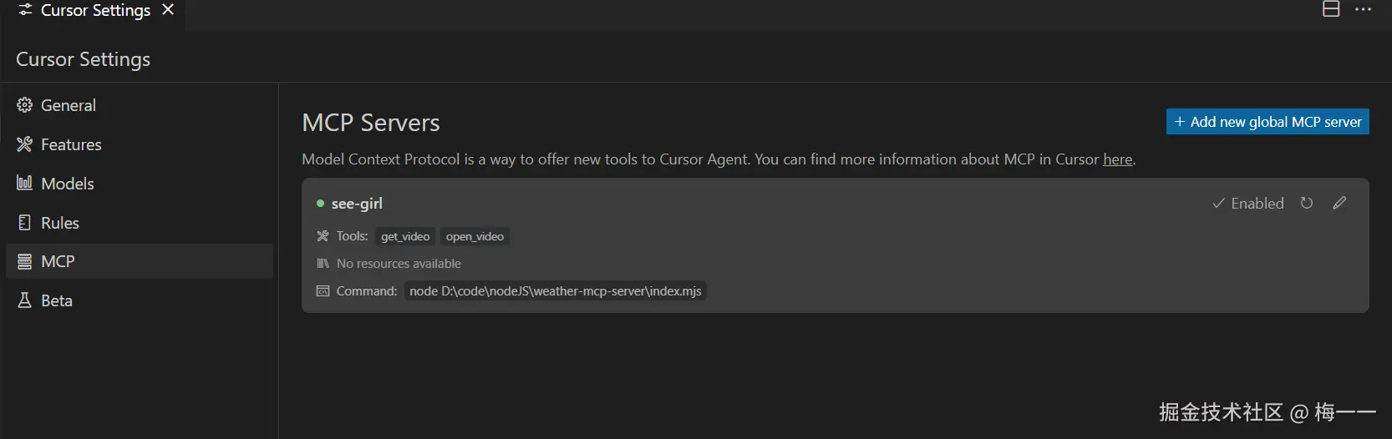Go to the Features settings section
Viewport: 1392px width, 439px height.
click(71, 144)
